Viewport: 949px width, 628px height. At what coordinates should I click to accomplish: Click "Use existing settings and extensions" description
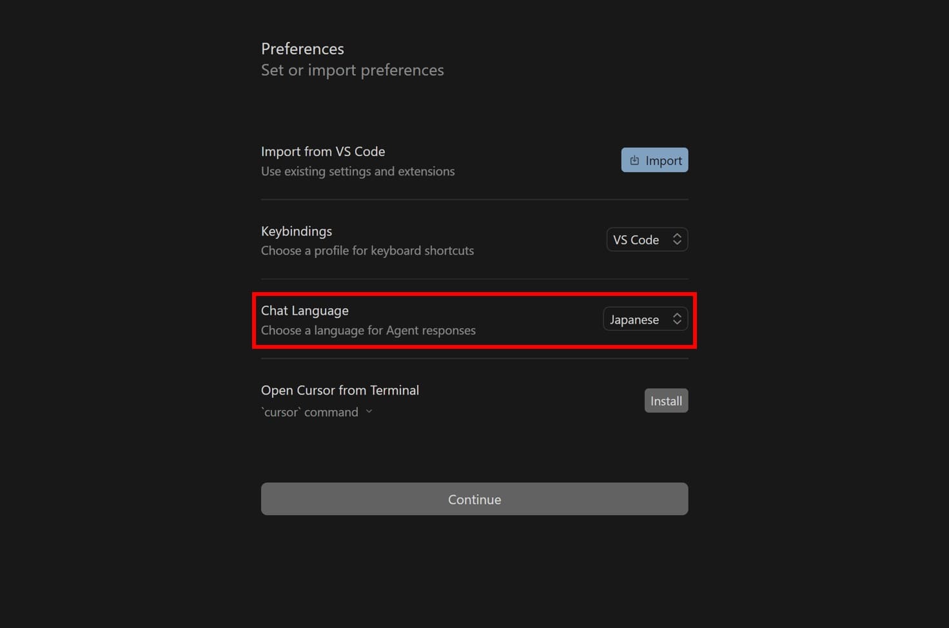(358, 172)
